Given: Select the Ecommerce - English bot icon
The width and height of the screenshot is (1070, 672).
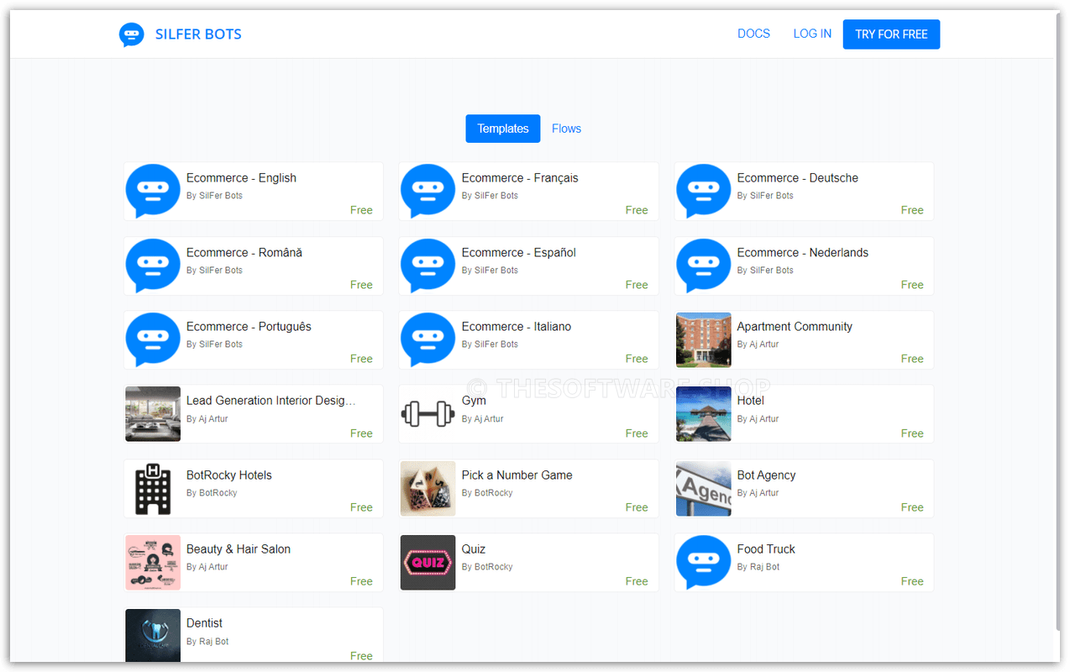Looking at the screenshot, I should (153, 191).
